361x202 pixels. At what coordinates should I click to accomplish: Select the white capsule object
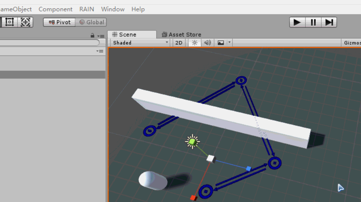[x=153, y=181]
